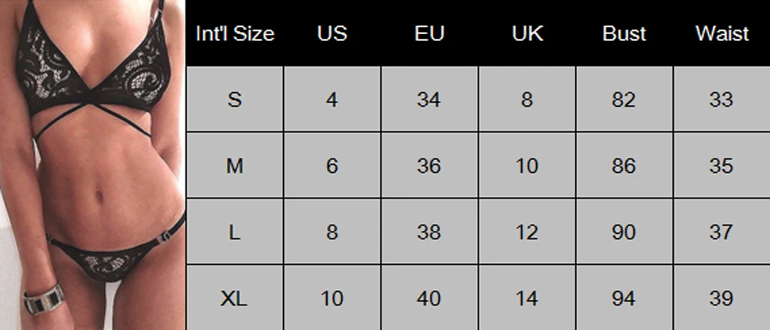Click the Int'l Size column header
Viewport: 770px width, 330px height.
pyautogui.click(x=235, y=33)
